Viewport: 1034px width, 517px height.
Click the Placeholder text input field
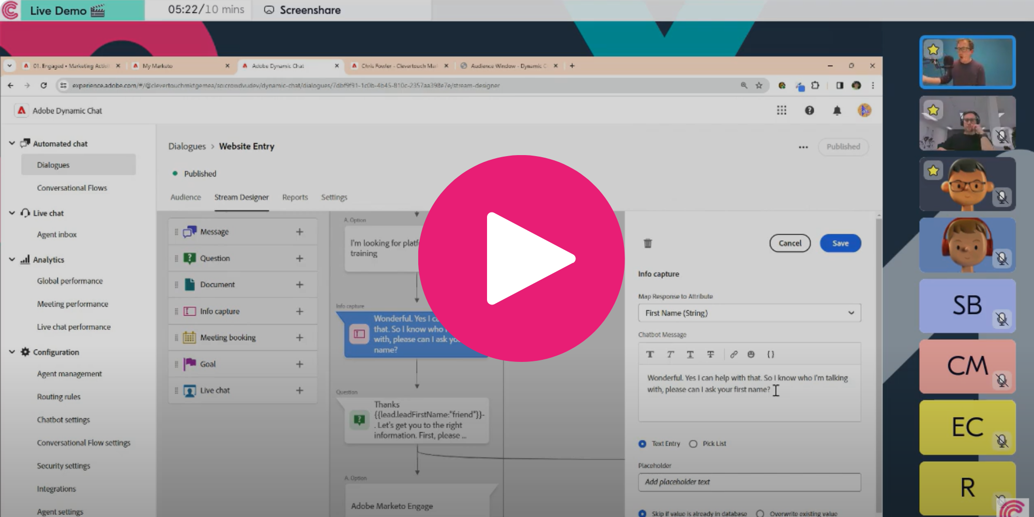749,482
